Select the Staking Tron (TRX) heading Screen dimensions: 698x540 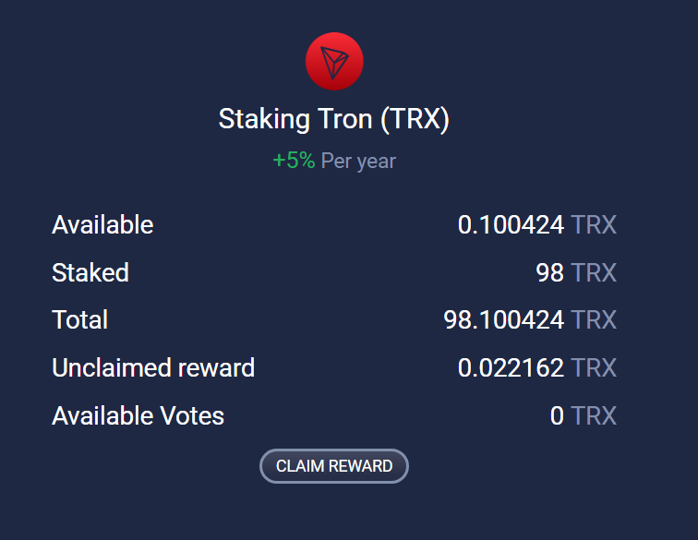(334, 119)
